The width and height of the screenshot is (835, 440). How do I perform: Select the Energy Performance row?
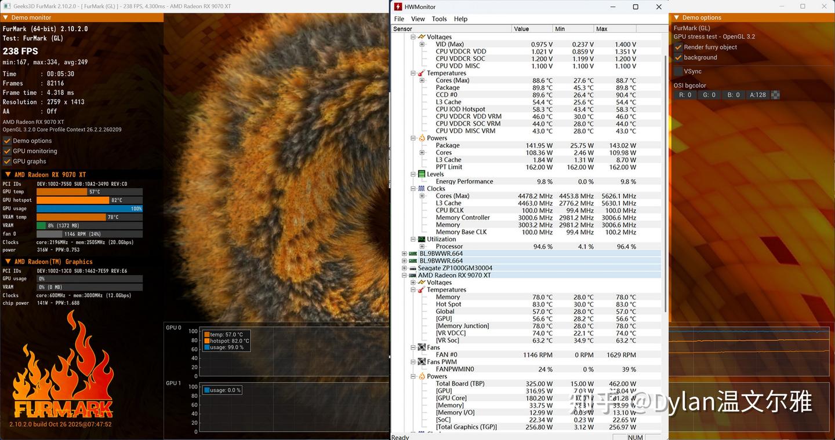click(527, 181)
